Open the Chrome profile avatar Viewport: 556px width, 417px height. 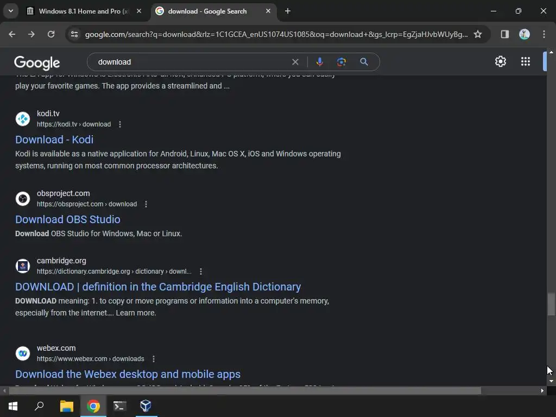click(x=525, y=34)
